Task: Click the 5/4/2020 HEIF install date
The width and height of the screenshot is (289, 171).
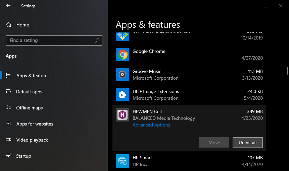Action: 253,98
